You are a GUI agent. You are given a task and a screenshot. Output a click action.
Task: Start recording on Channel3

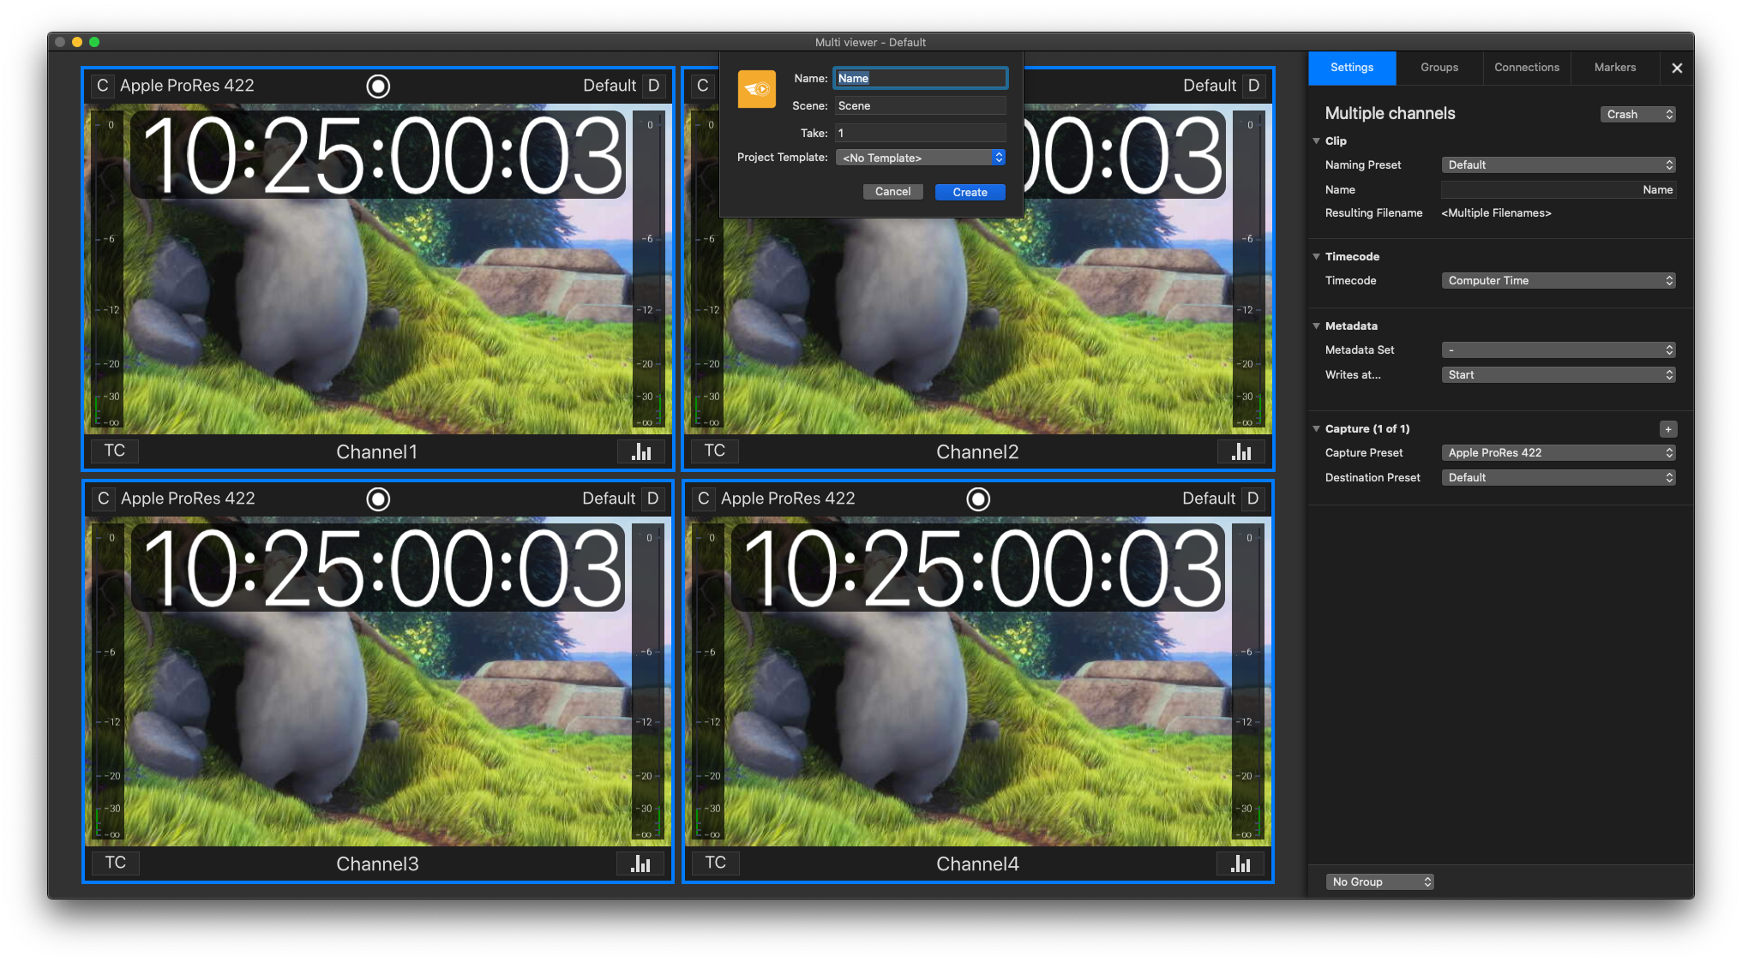[378, 499]
